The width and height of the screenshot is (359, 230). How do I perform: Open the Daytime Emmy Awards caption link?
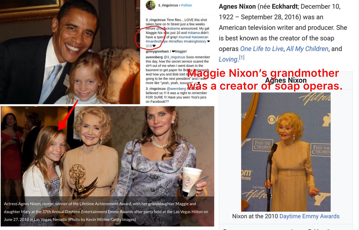coord(309,216)
